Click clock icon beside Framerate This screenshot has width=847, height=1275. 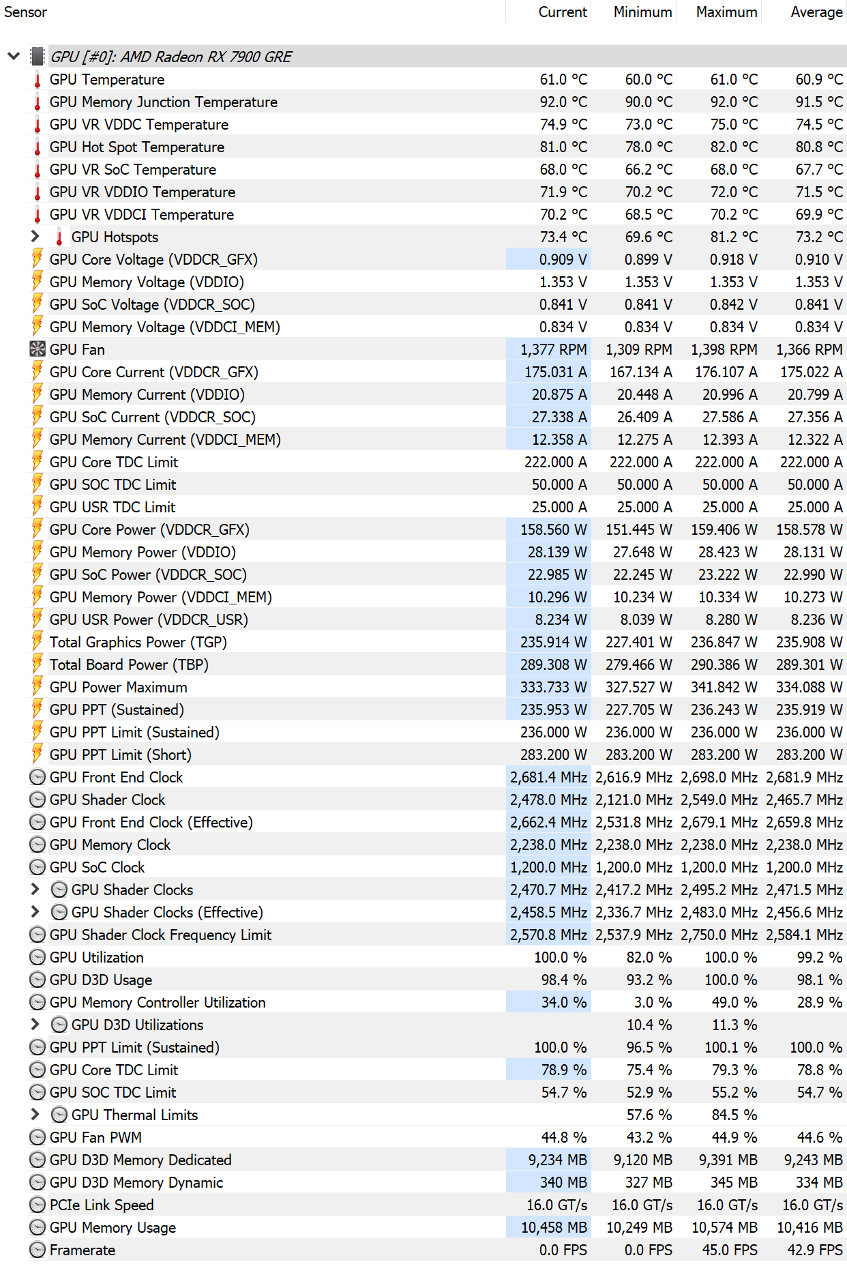click(x=38, y=1250)
